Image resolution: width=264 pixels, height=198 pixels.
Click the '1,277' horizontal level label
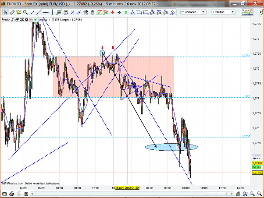(x=246, y=96)
